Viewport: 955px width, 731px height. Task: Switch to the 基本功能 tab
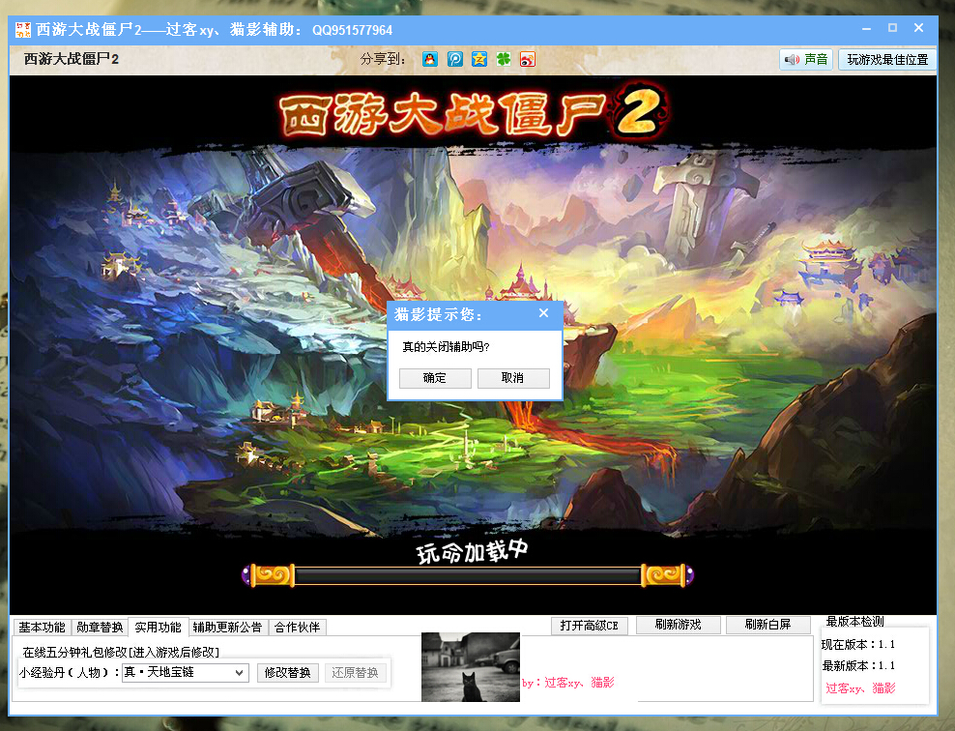tap(42, 628)
